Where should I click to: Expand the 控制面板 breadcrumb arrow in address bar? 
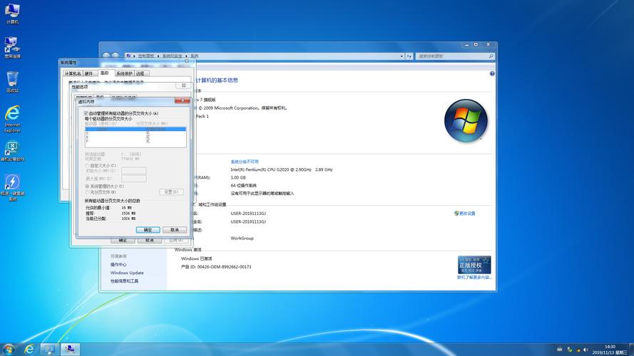159,56
